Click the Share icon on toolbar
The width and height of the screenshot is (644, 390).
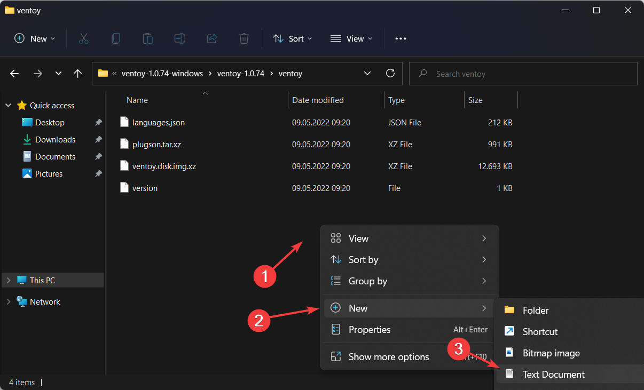pos(211,38)
